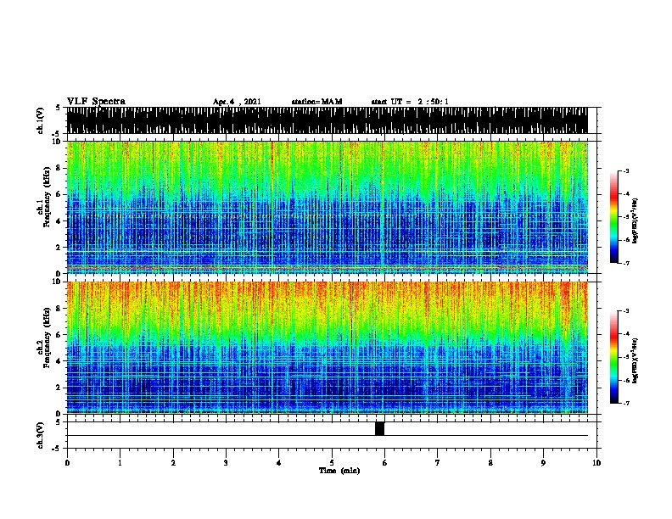Click the "VLF Spectra" title text
672x519 pixels.
[x=96, y=102]
